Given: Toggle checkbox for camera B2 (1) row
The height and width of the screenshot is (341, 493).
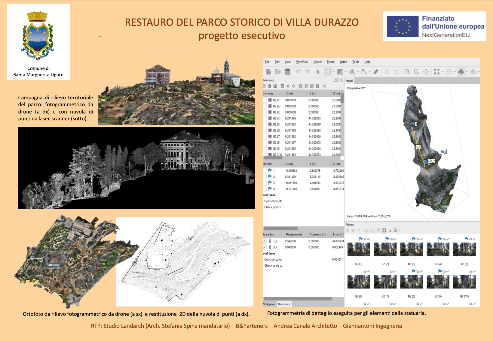Looking at the screenshot, I should [x=265, y=100].
